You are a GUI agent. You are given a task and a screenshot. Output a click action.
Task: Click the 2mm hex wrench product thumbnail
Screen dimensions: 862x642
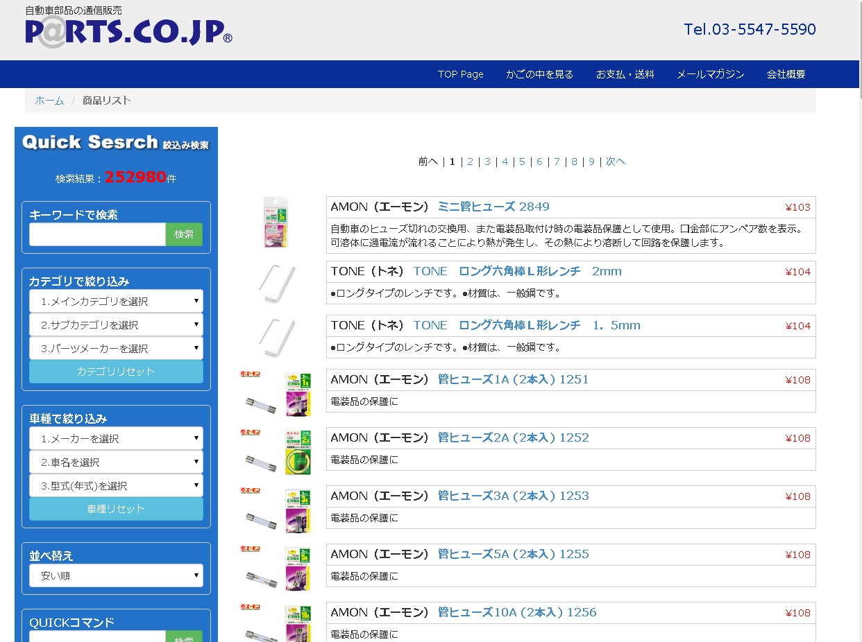[x=276, y=284]
